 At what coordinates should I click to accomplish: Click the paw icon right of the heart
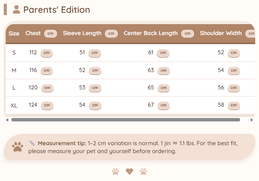pos(143,172)
